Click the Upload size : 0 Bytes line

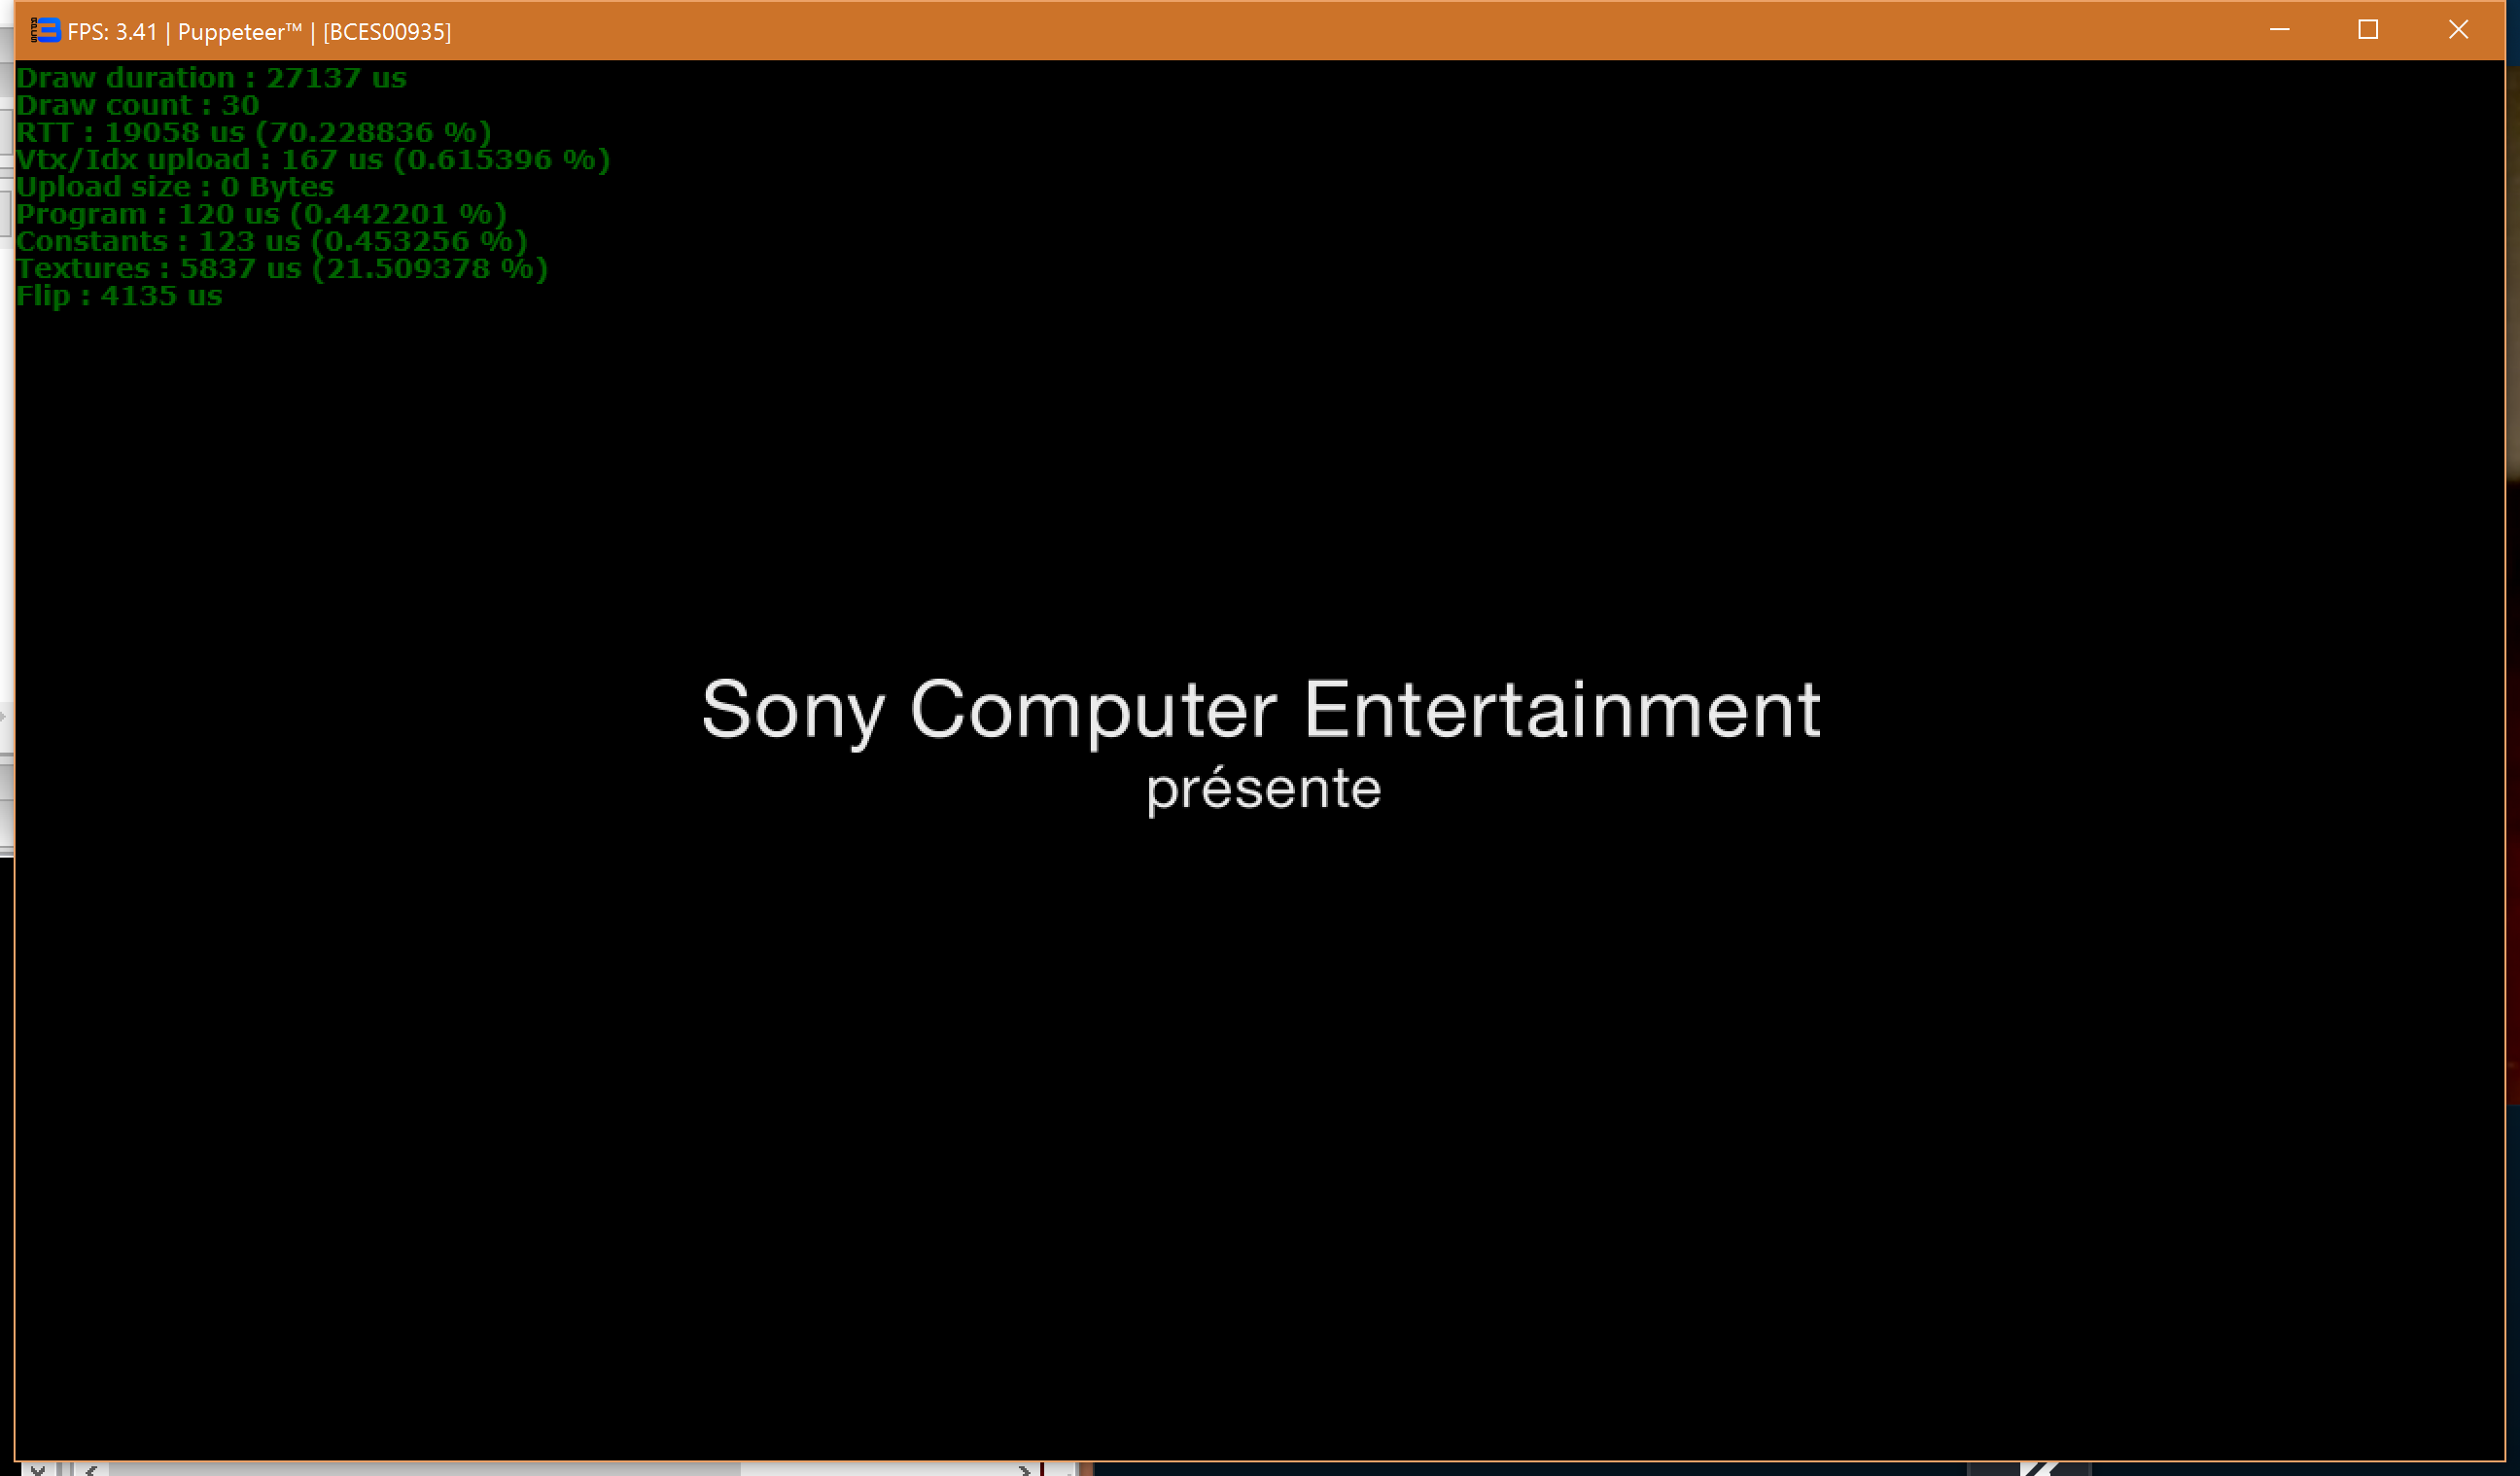click(175, 187)
